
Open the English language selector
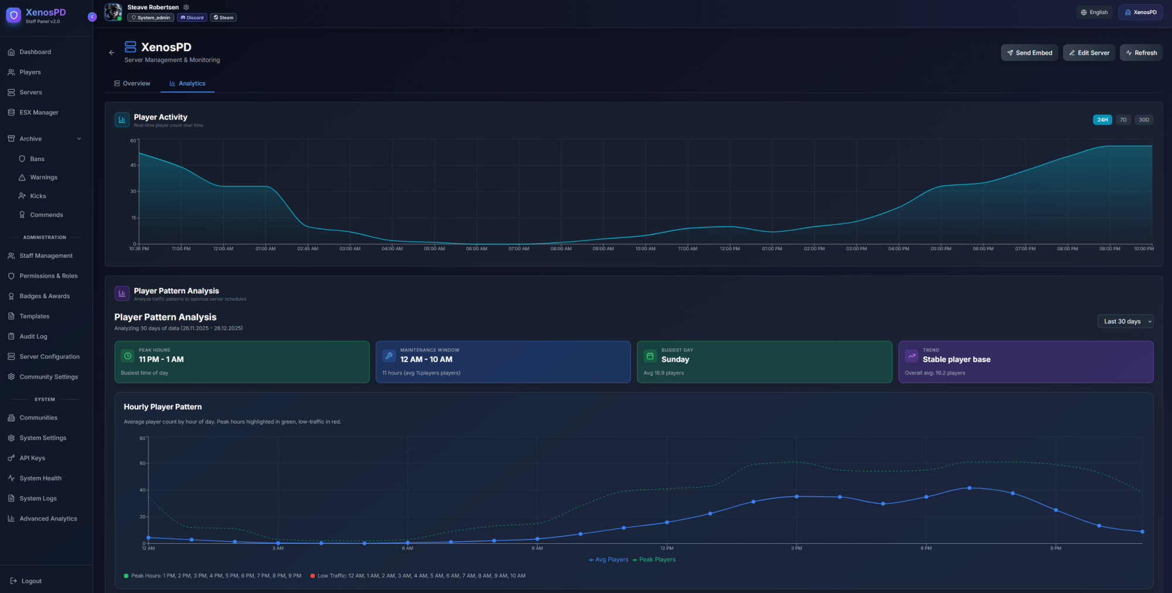(x=1094, y=12)
